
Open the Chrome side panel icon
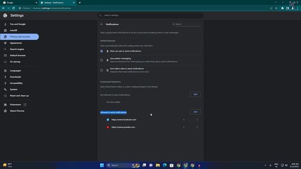(287, 8)
